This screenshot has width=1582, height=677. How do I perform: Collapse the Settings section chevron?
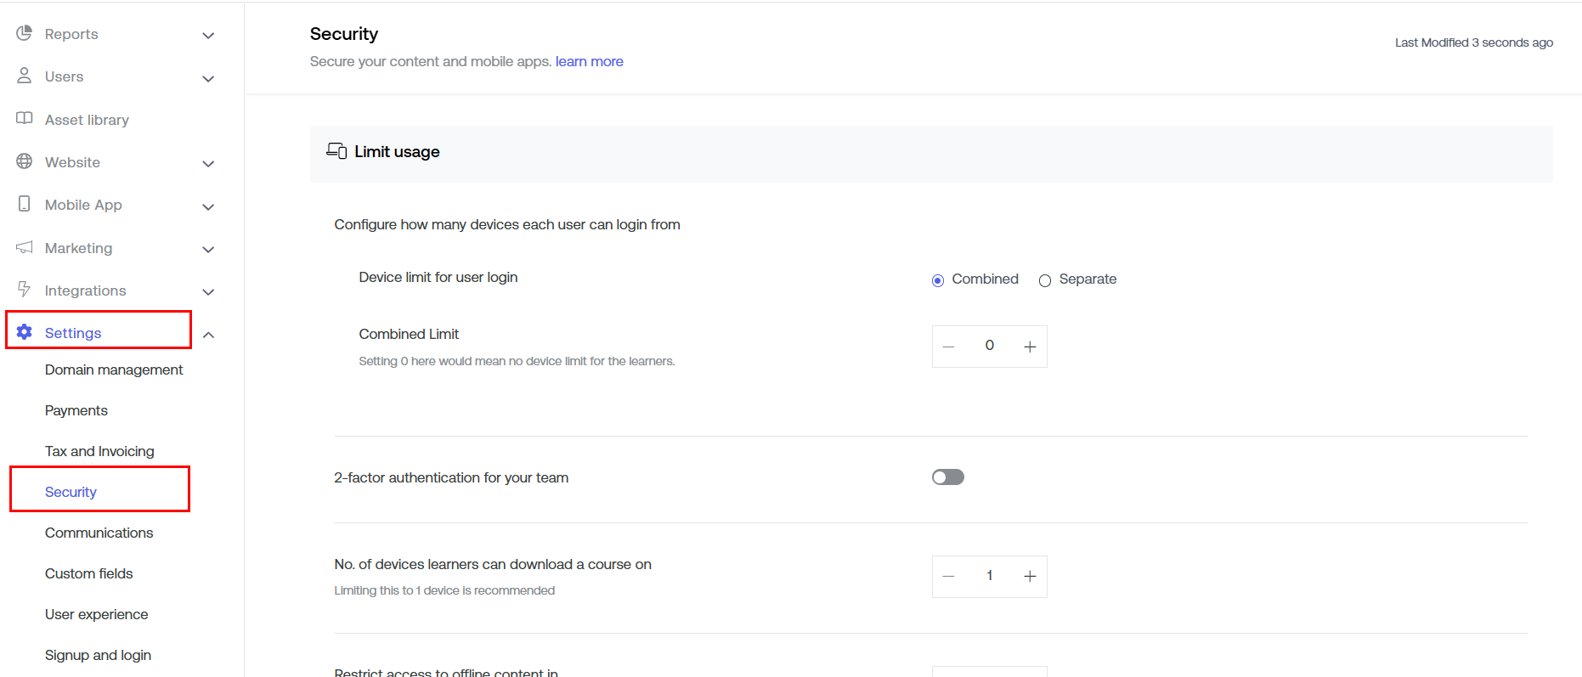coord(208,335)
